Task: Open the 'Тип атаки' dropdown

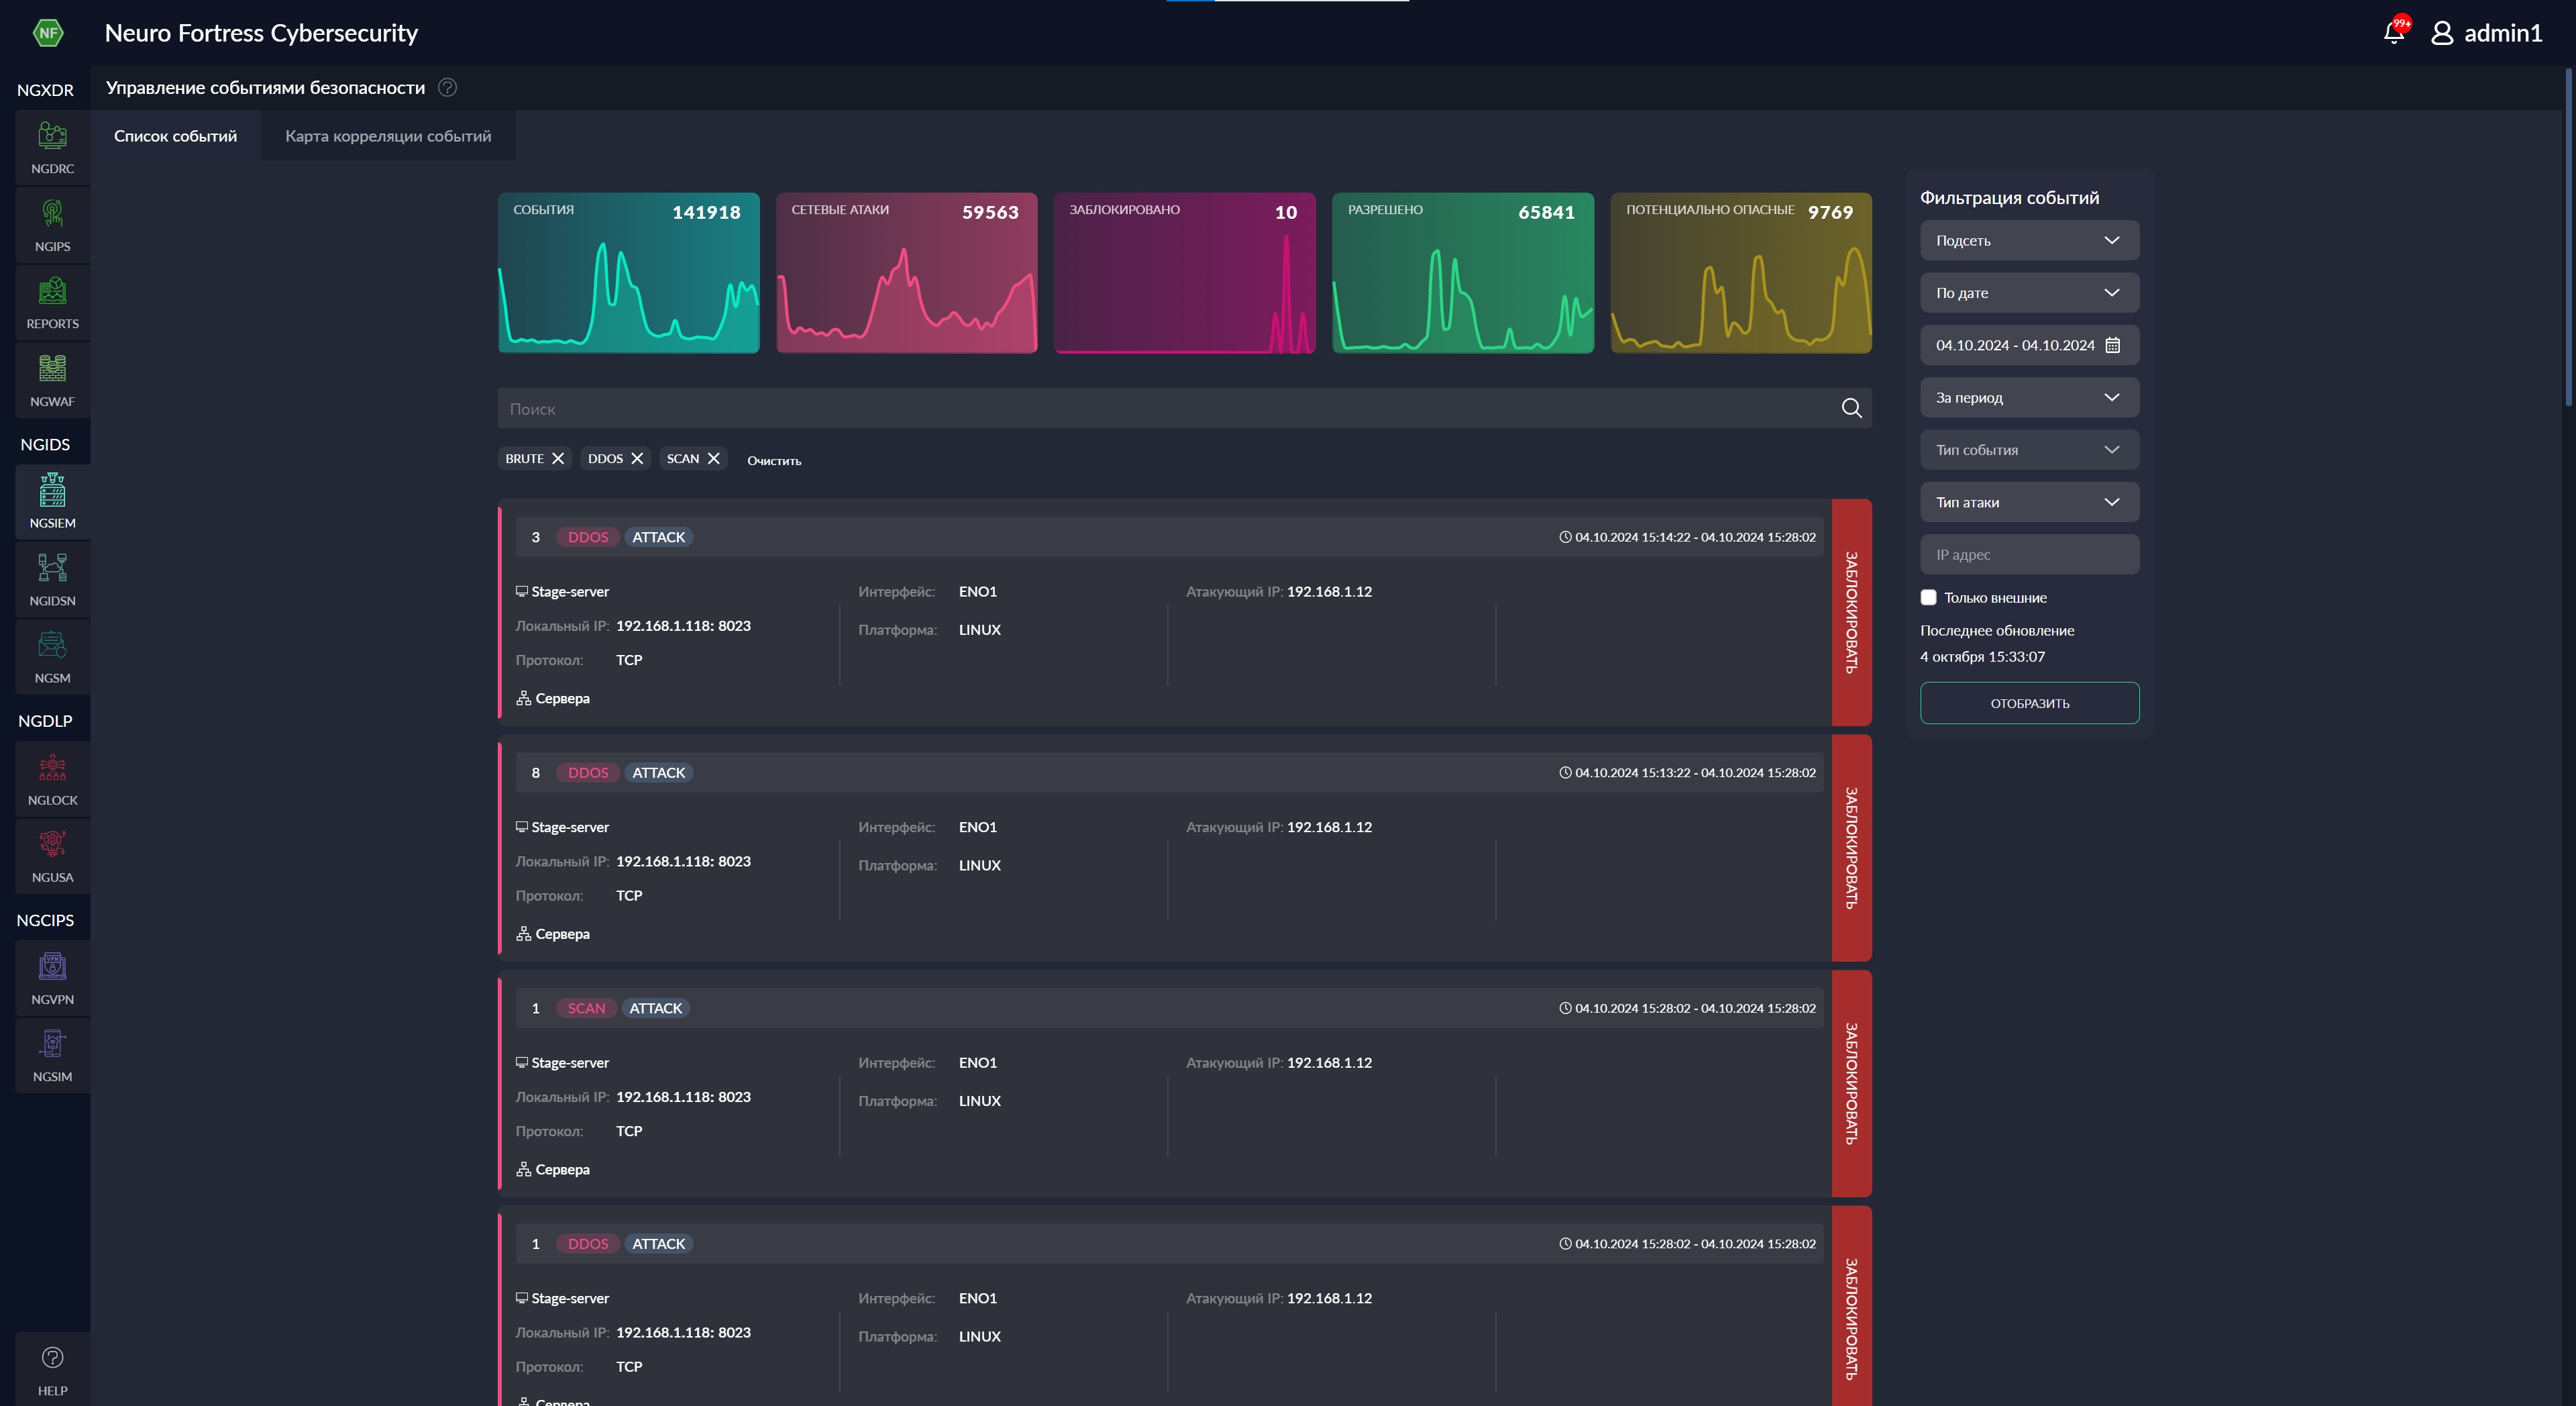Action: tap(2029, 501)
